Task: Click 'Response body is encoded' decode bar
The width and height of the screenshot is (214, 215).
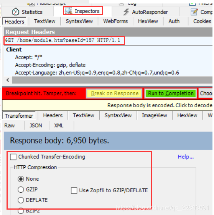Action: point(107,105)
